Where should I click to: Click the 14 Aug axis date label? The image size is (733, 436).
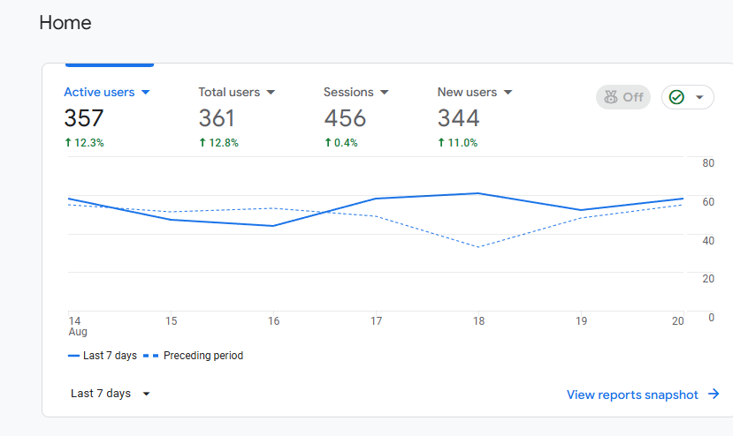tap(78, 327)
